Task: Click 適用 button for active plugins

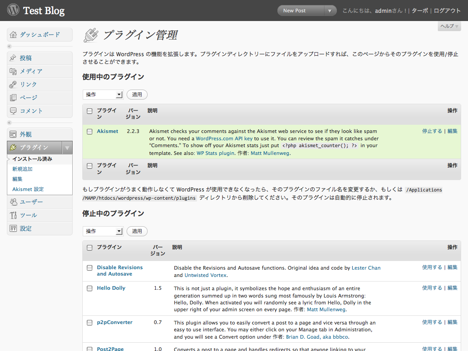Action: [x=137, y=95]
